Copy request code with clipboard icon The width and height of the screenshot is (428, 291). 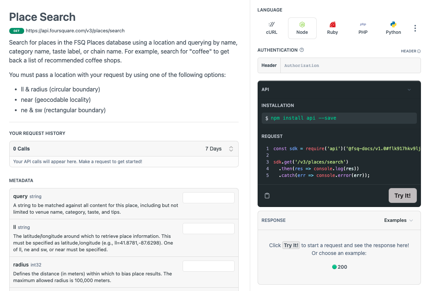[267, 195]
